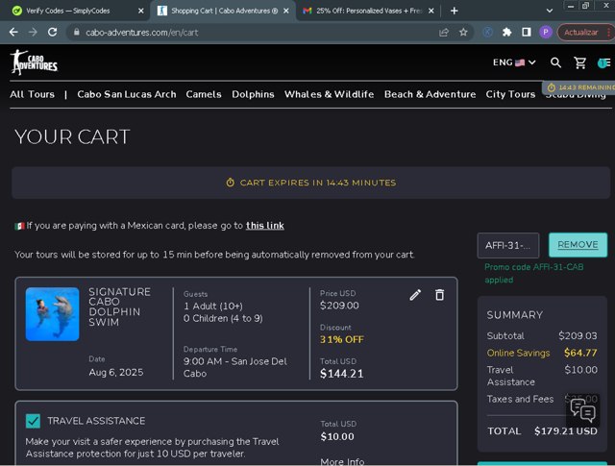Screen dimensions: 615x466
Task: Click the Aug 6, 2025 date
Action: pos(115,372)
